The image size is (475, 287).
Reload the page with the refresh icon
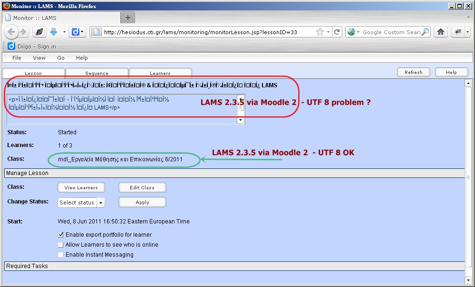337,32
